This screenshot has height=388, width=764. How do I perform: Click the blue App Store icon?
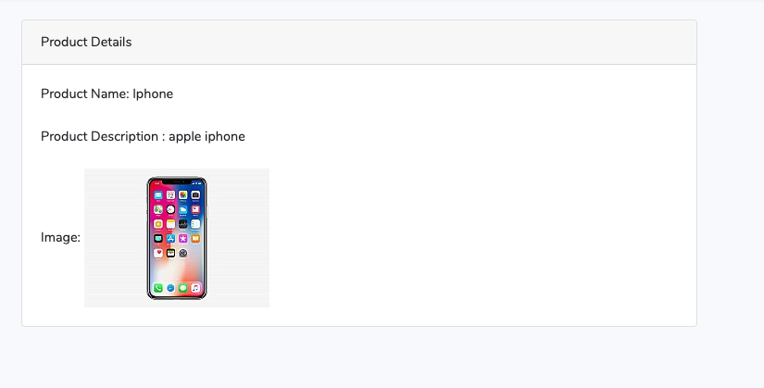tap(170, 238)
